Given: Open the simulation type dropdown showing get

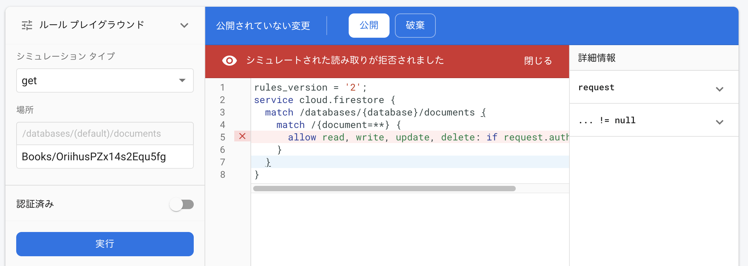Looking at the screenshot, I should tap(105, 80).
